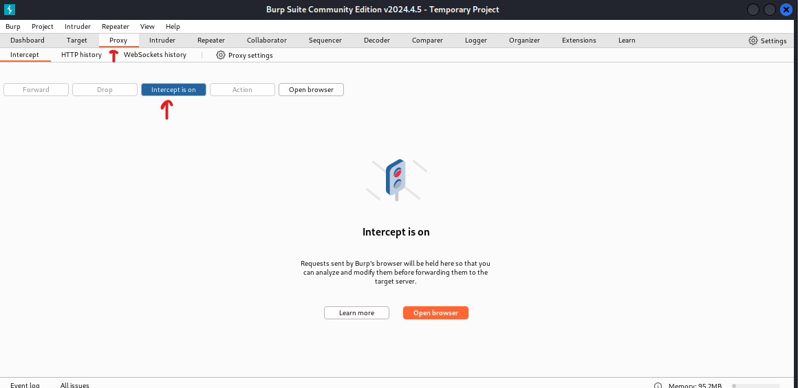Open the Intruder menu in menu bar
Image resolution: width=798 pixels, height=388 pixels.
[x=77, y=26]
